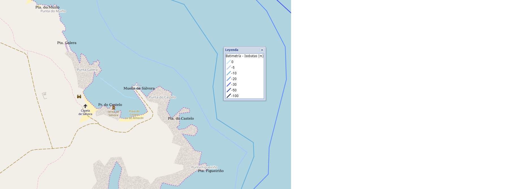Click the 'Pr. do Castelo' map label

click(x=110, y=105)
